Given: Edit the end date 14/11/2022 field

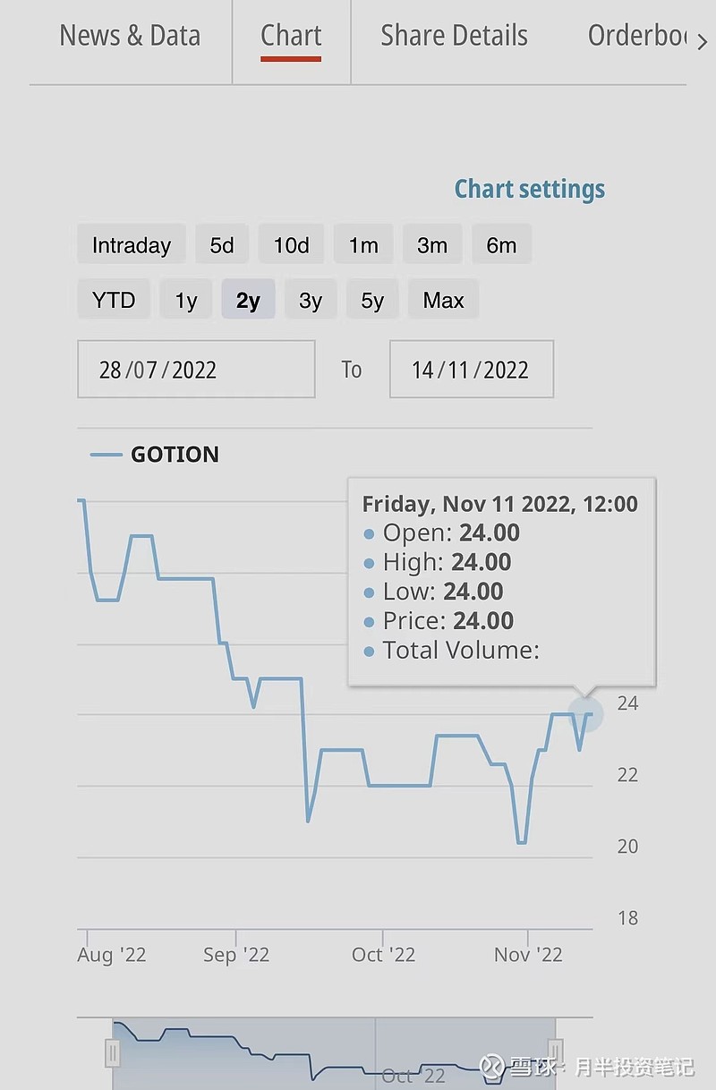Looking at the screenshot, I should pyautogui.click(x=472, y=369).
